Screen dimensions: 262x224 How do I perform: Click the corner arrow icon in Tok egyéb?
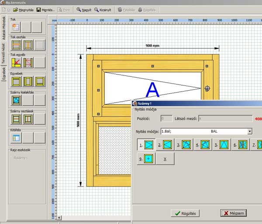[x=16, y=63]
